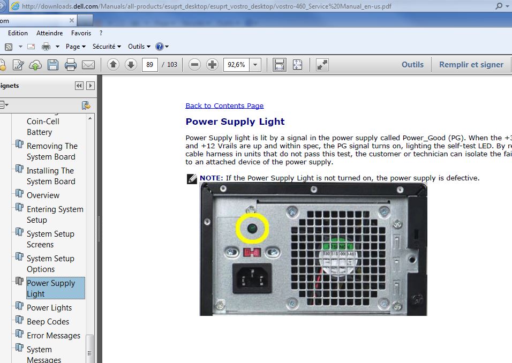The width and height of the screenshot is (512, 363).
Task: Expand the Sécurité dropdown menu
Action: pos(107,47)
